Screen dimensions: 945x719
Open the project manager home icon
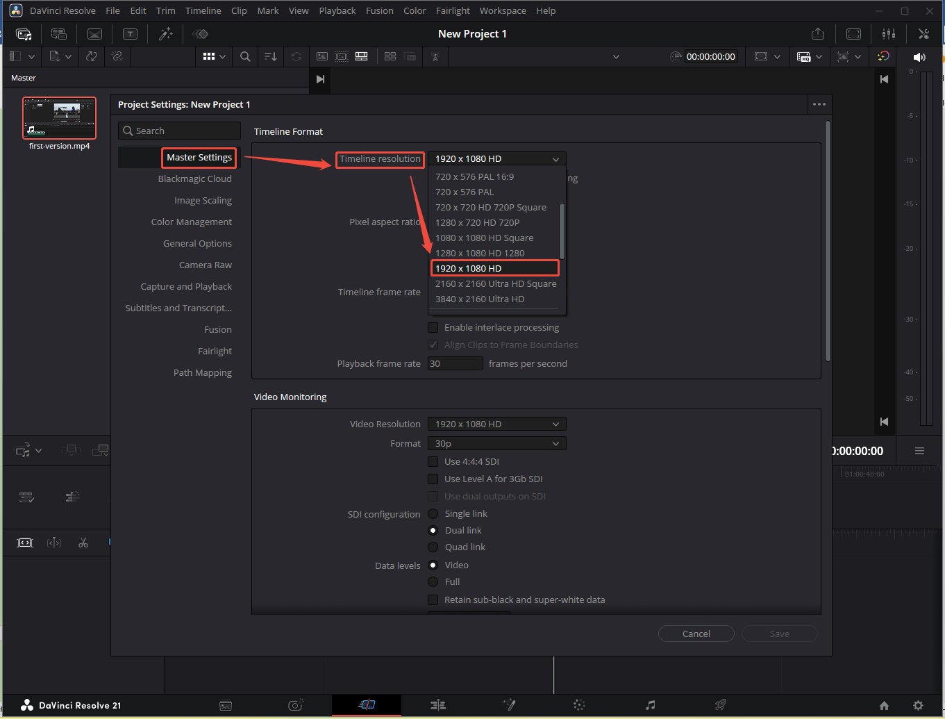tap(884, 705)
